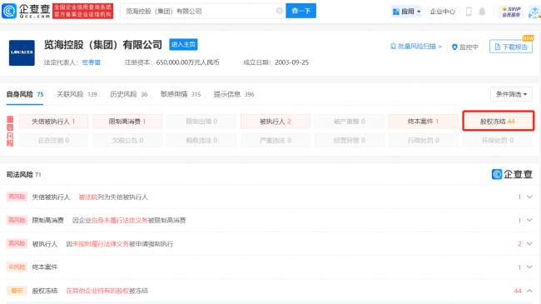541x304 pixels.
Task: Switch to the 提示信息 tab
Action: [x=234, y=94]
